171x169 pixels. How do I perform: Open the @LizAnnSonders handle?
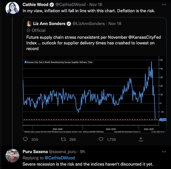coord(89,24)
